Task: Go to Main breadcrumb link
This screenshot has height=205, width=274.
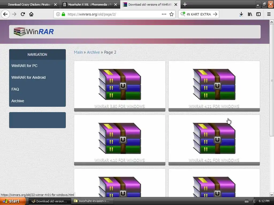Action: [x=78, y=52]
